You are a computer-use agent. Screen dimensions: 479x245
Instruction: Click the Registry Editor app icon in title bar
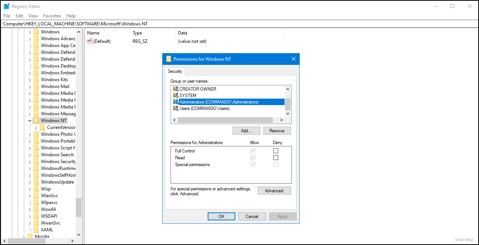click(6, 6)
